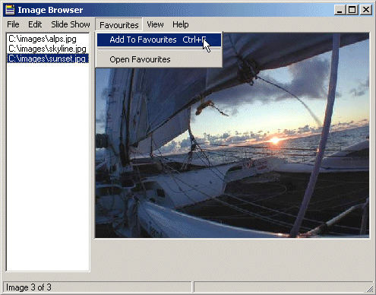Open the Slide Show menu
376x295 pixels.
point(71,24)
